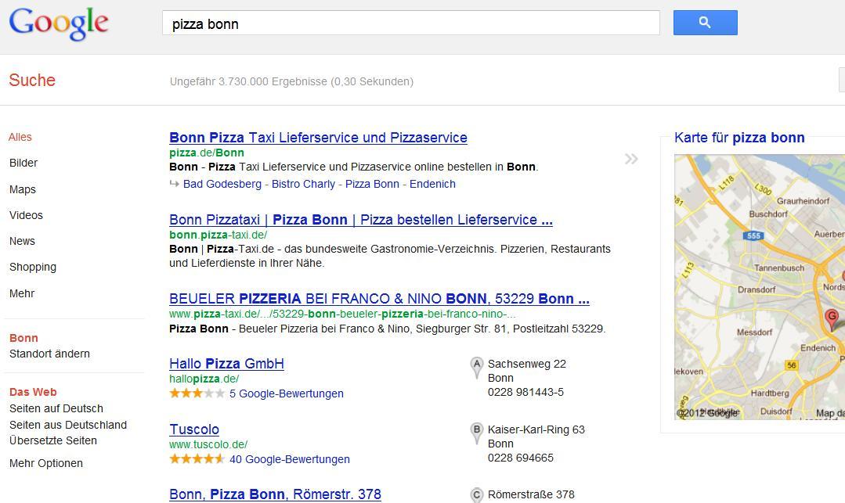Click the Bonn map thumbnail

click(x=760, y=287)
